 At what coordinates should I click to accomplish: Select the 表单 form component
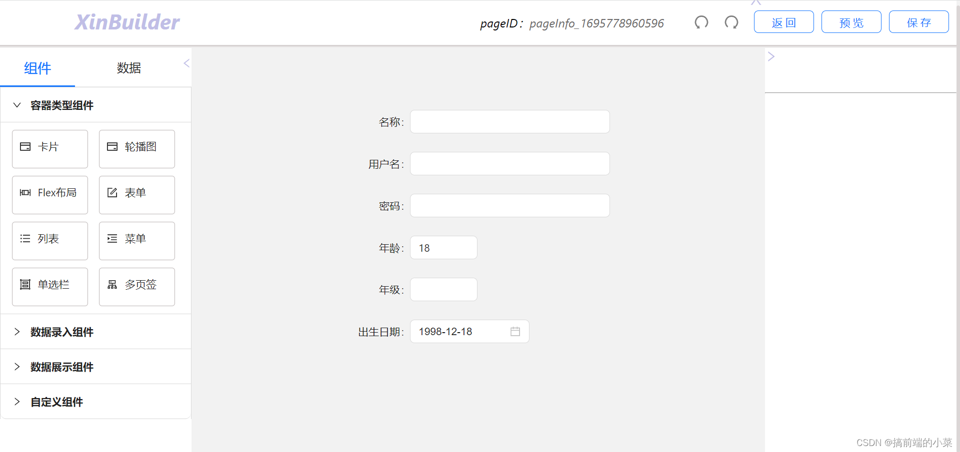[x=137, y=195]
